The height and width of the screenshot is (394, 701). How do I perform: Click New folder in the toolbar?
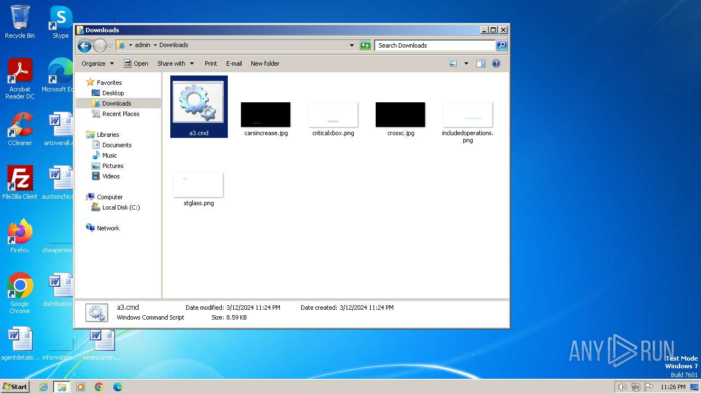(265, 63)
